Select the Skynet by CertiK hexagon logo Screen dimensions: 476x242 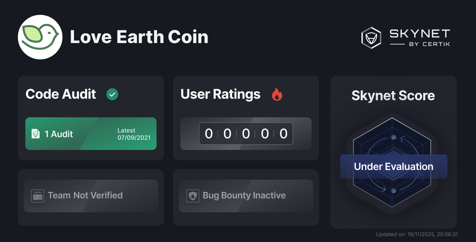pos(371,37)
